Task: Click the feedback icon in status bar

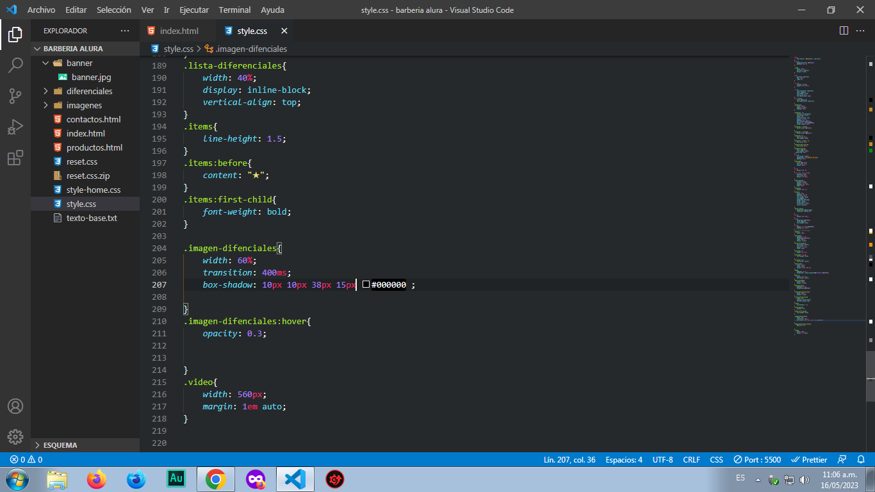Action: [842, 459]
